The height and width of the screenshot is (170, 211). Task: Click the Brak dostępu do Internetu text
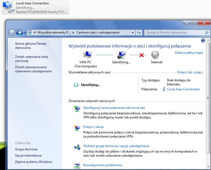click(179, 82)
